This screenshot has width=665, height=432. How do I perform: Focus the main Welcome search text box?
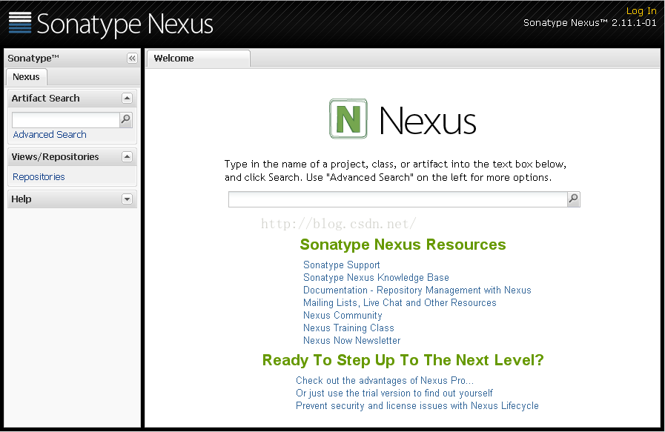398,199
